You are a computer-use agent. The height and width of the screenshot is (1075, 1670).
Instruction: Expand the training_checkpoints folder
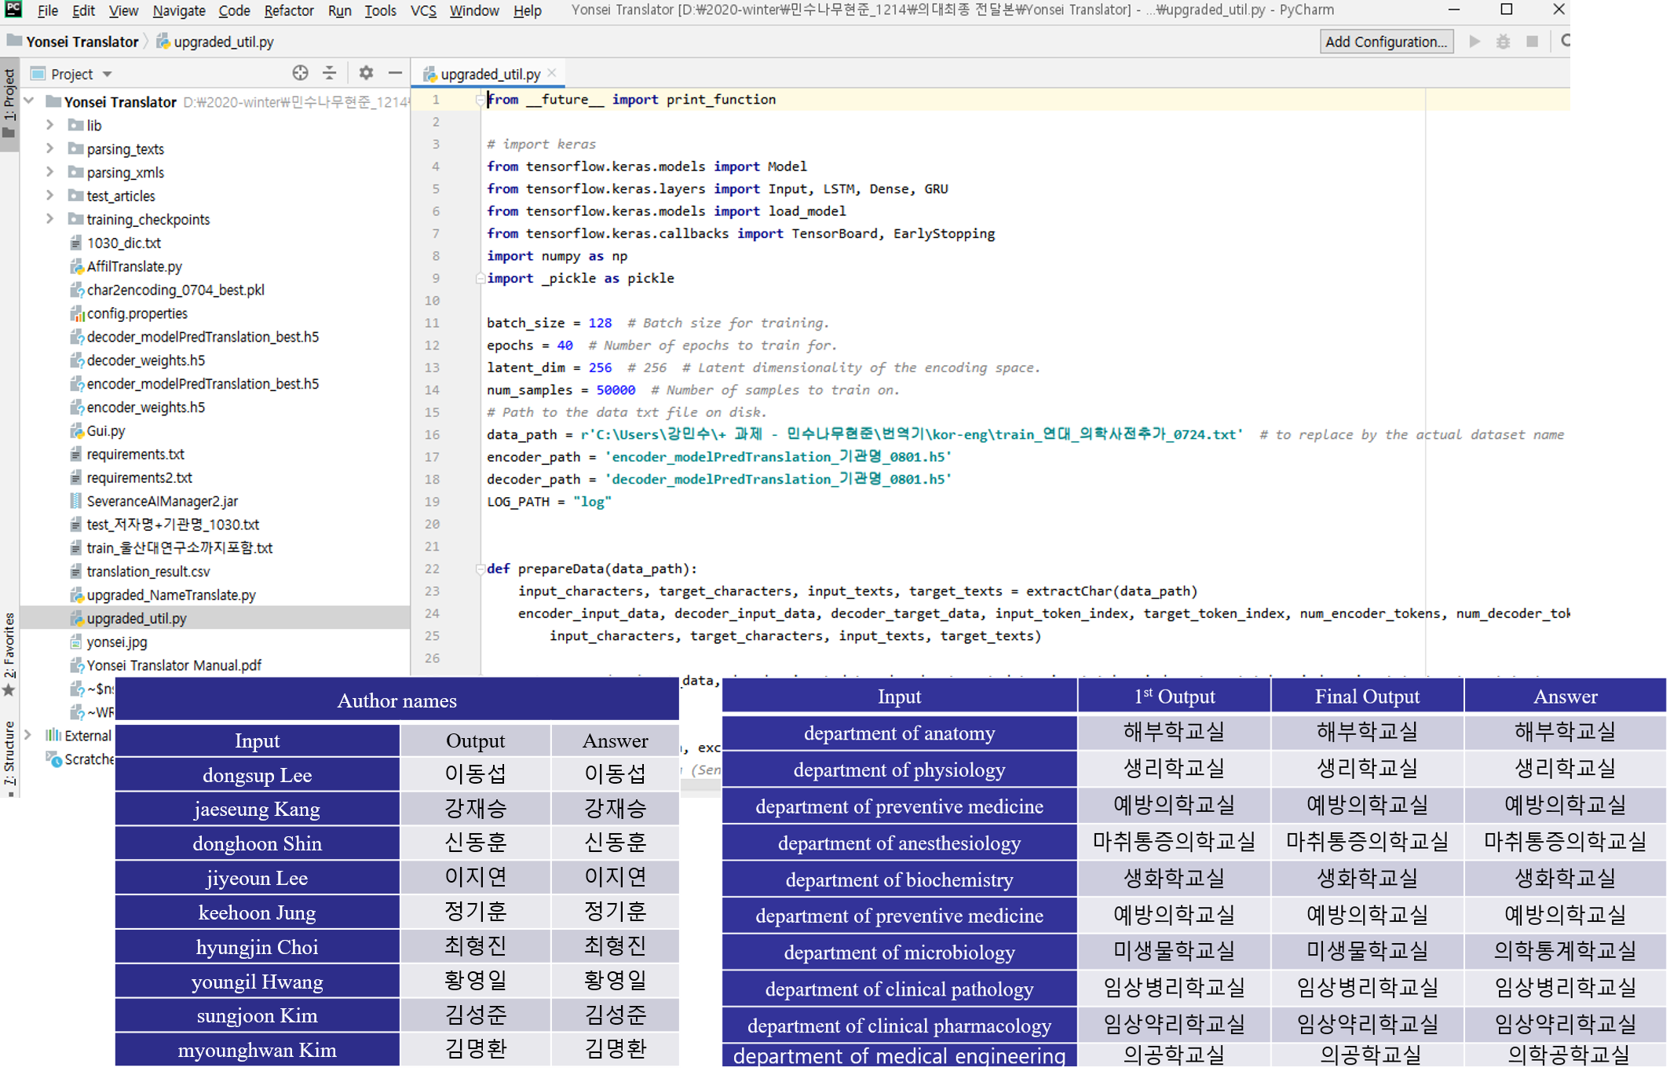49,219
